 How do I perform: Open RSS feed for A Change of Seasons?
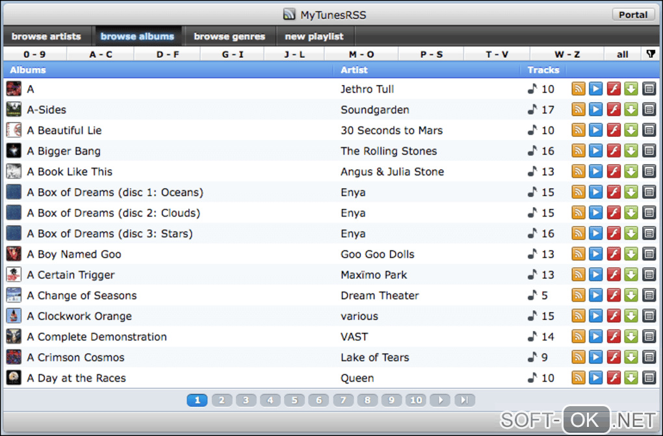coord(578,295)
